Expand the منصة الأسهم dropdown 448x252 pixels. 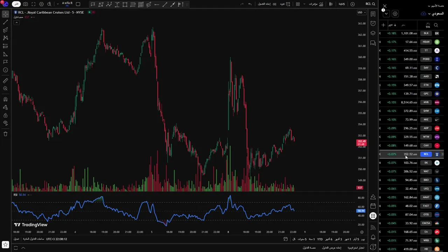(x=436, y=6)
